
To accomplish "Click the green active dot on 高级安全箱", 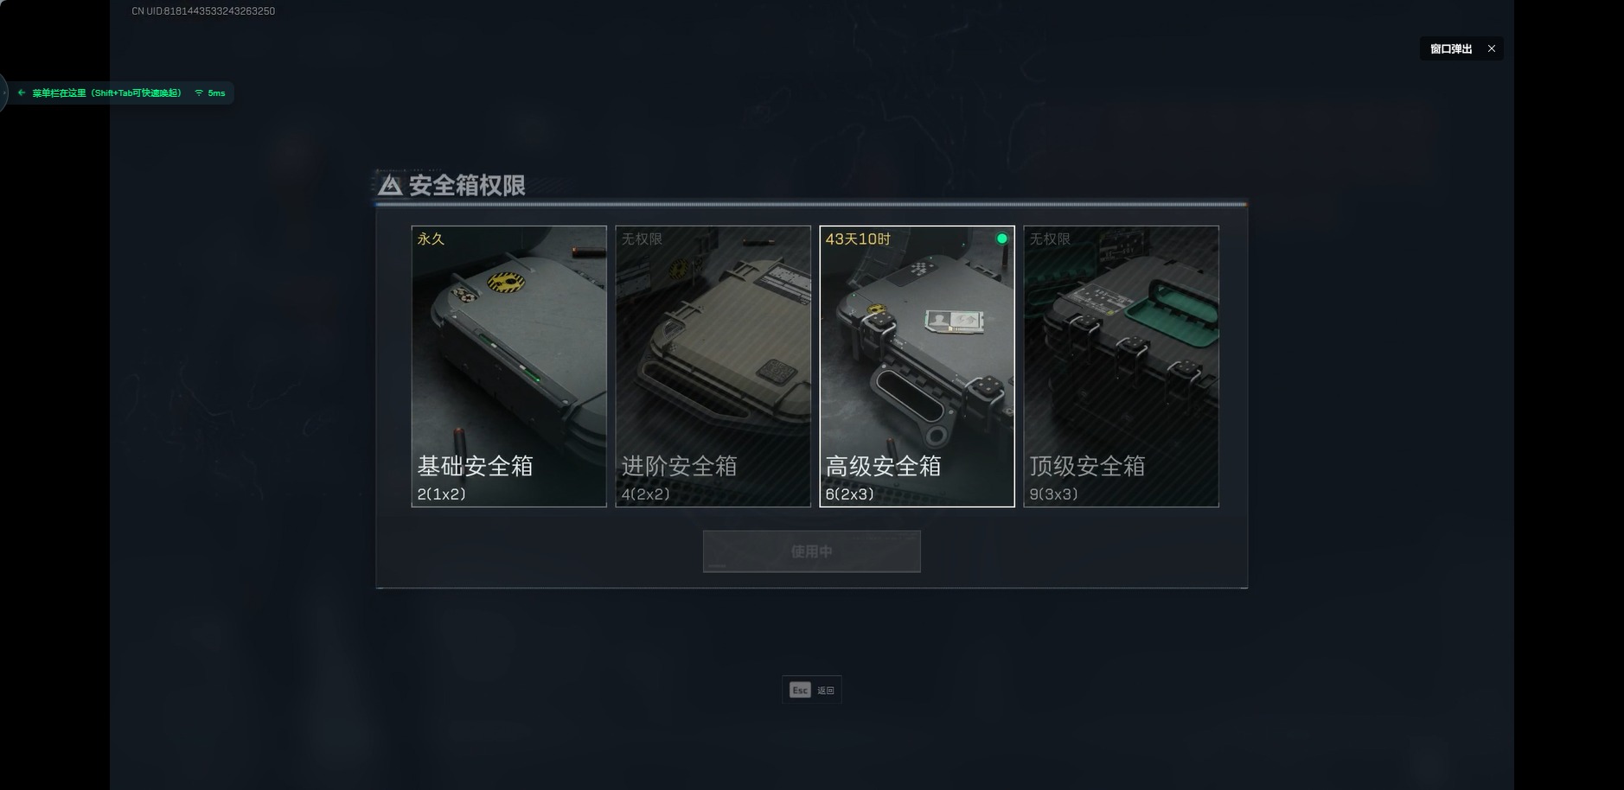I will tap(1001, 239).
